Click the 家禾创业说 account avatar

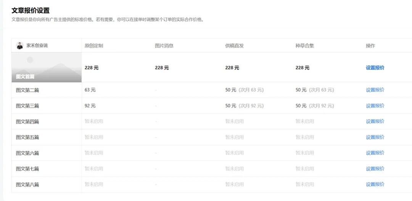point(20,46)
